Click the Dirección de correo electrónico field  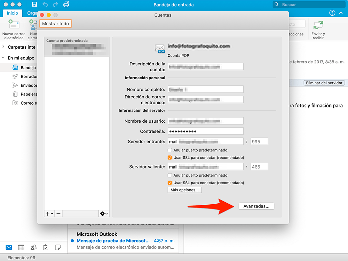206,99
